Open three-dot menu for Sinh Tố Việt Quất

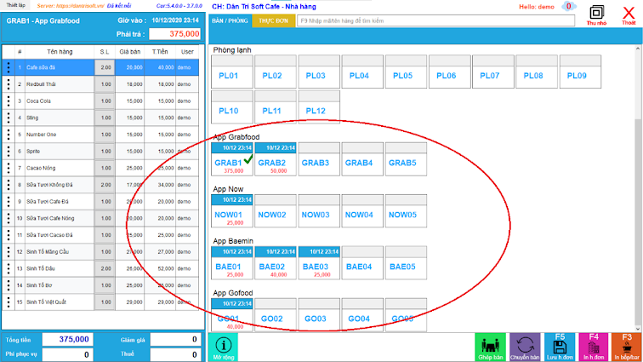pyautogui.click(x=9, y=302)
